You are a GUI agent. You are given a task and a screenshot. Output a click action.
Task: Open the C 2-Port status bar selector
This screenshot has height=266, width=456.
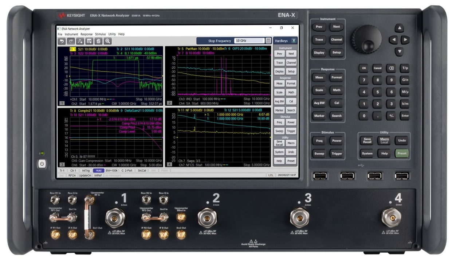coord(127,170)
